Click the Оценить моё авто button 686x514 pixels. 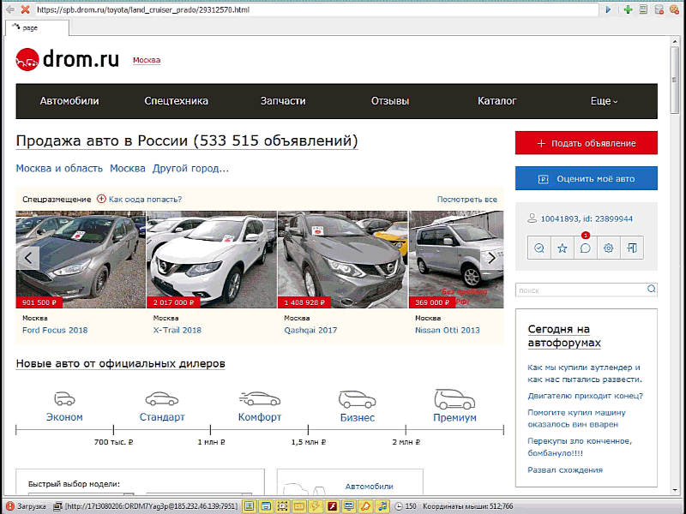tap(587, 178)
